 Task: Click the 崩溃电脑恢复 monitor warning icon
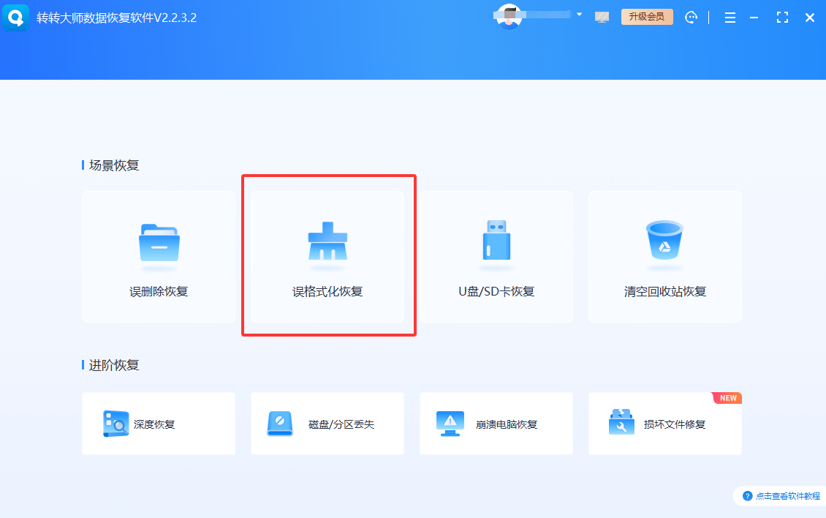(450, 424)
